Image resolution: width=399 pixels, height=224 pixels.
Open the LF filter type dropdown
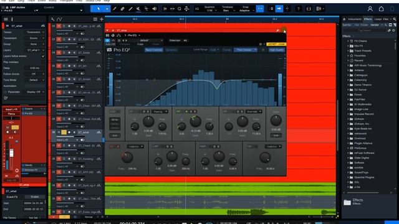(160, 111)
